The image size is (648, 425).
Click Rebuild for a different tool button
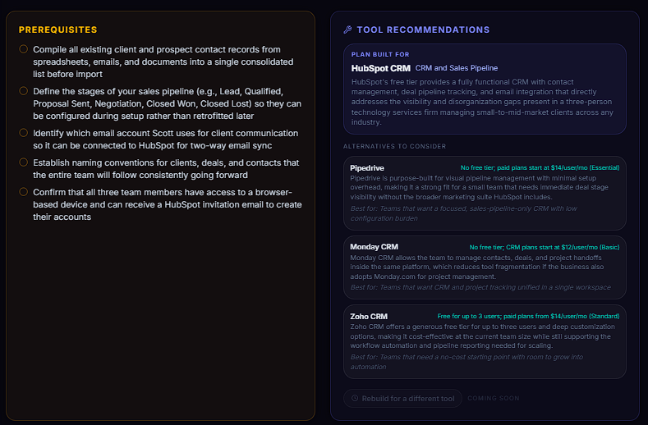pos(402,398)
